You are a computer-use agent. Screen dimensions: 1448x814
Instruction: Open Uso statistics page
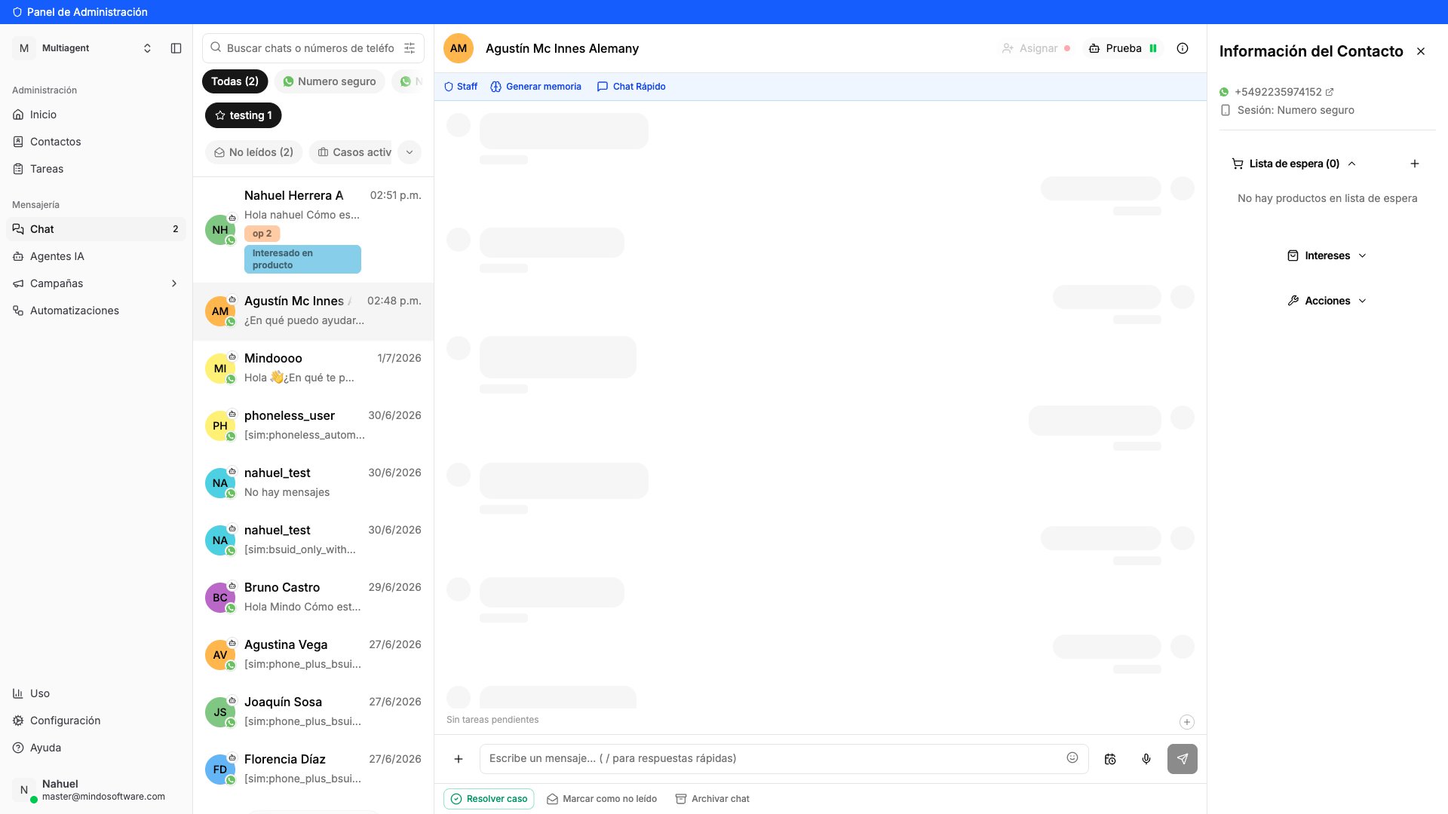[97, 693]
